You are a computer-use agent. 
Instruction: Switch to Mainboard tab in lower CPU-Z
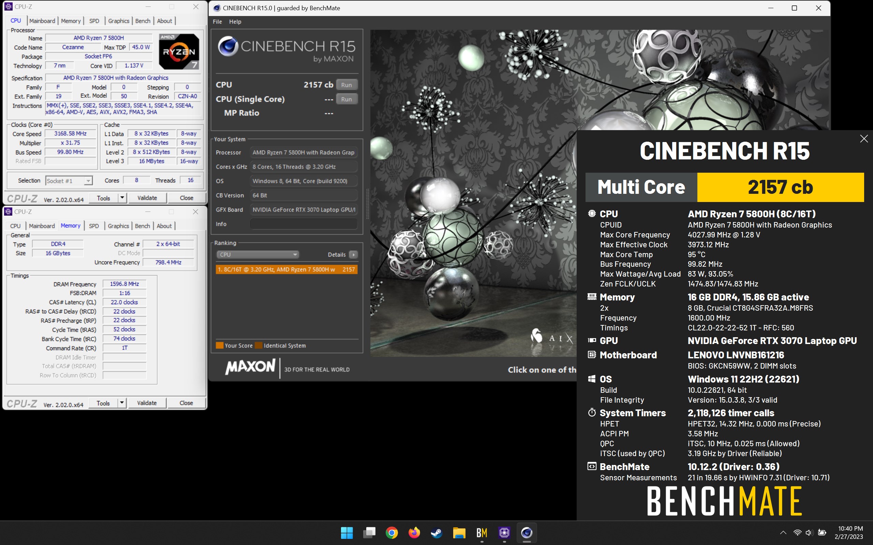pyautogui.click(x=42, y=226)
